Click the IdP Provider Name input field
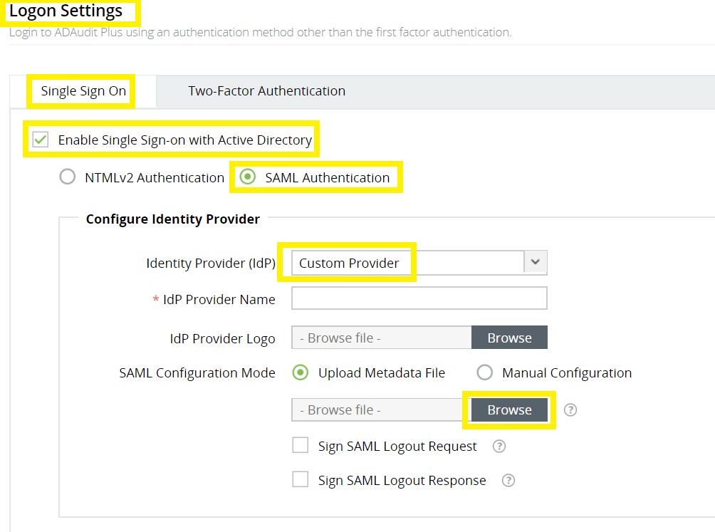This screenshot has width=715, height=532. (x=419, y=298)
